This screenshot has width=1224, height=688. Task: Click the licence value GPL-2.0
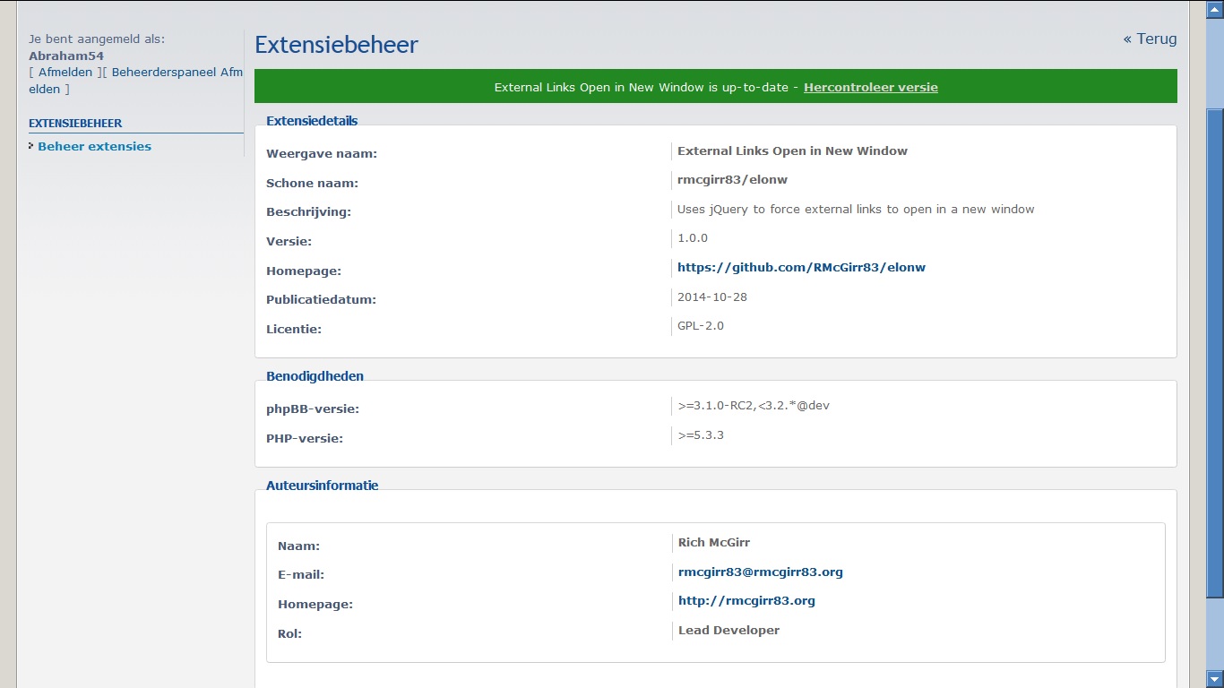(701, 325)
